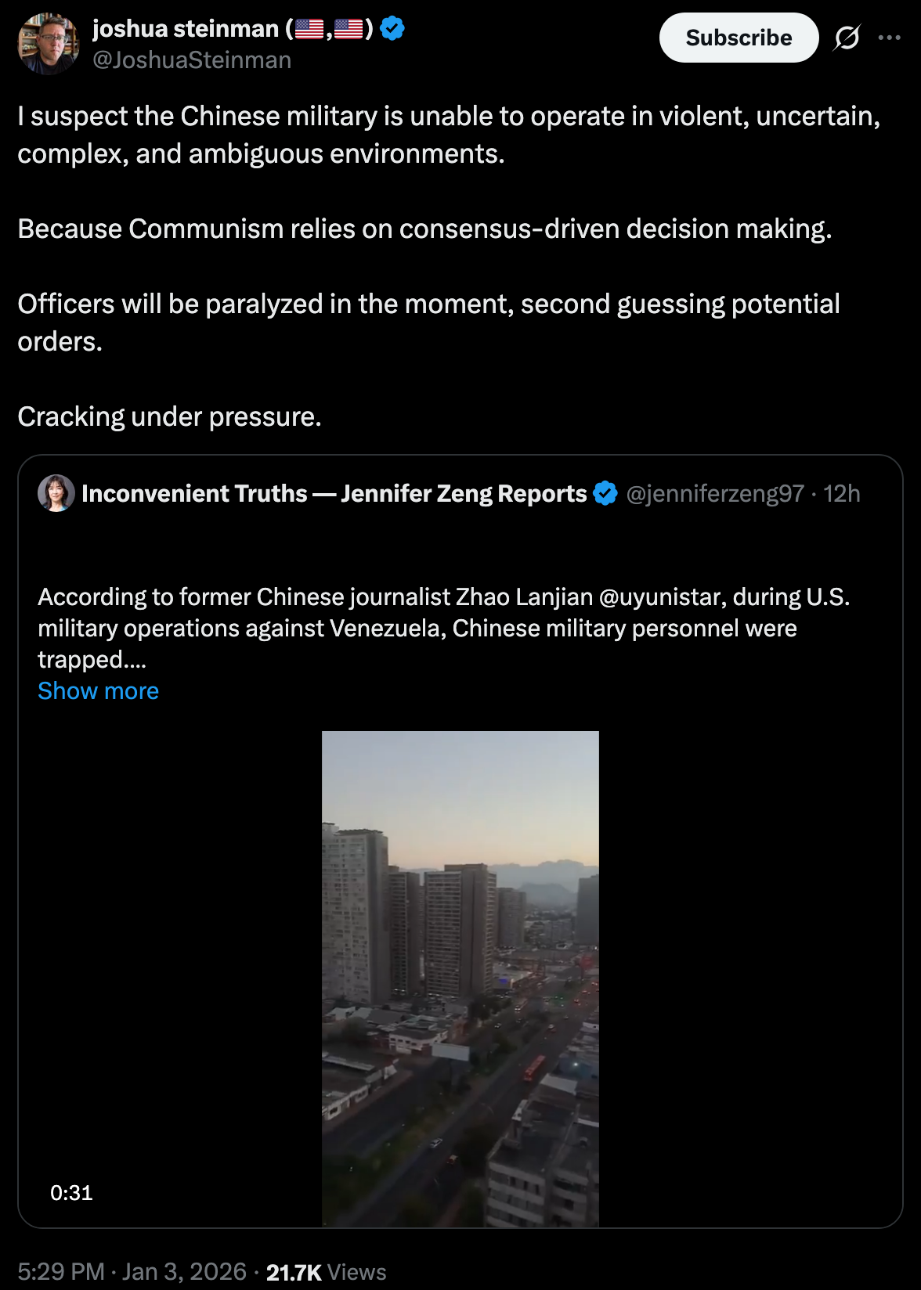Click the Grok slashed-circle icon

click(847, 38)
